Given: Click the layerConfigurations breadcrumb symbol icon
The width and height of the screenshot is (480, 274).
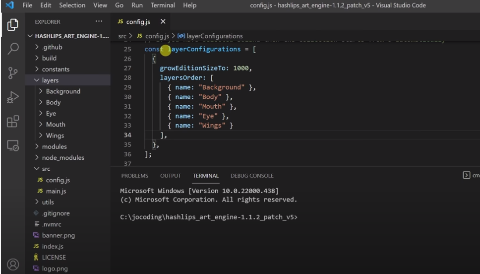Looking at the screenshot, I should [x=181, y=36].
